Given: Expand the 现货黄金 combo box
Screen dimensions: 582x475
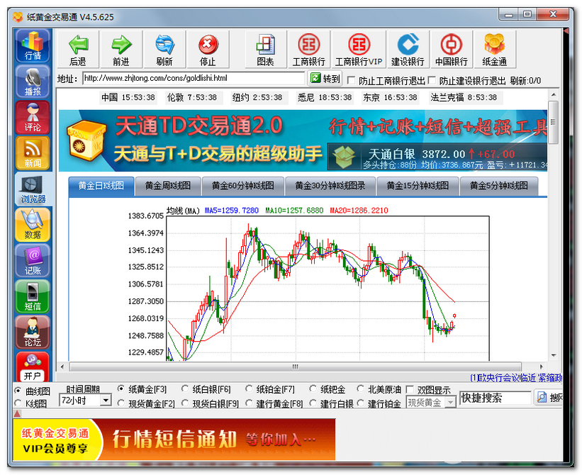Looking at the screenshot, I should 451,402.
